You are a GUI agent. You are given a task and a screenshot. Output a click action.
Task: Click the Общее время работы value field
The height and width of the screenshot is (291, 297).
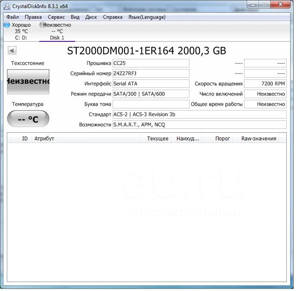tap(265, 104)
